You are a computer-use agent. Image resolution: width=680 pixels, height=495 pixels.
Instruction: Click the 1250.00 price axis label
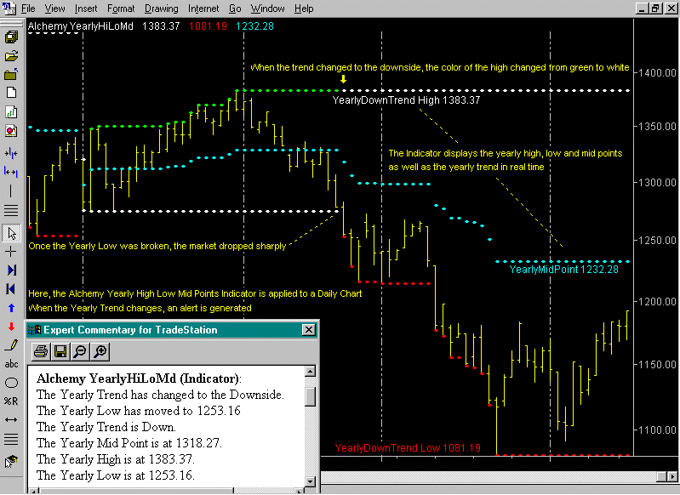[x=658, y=241]
